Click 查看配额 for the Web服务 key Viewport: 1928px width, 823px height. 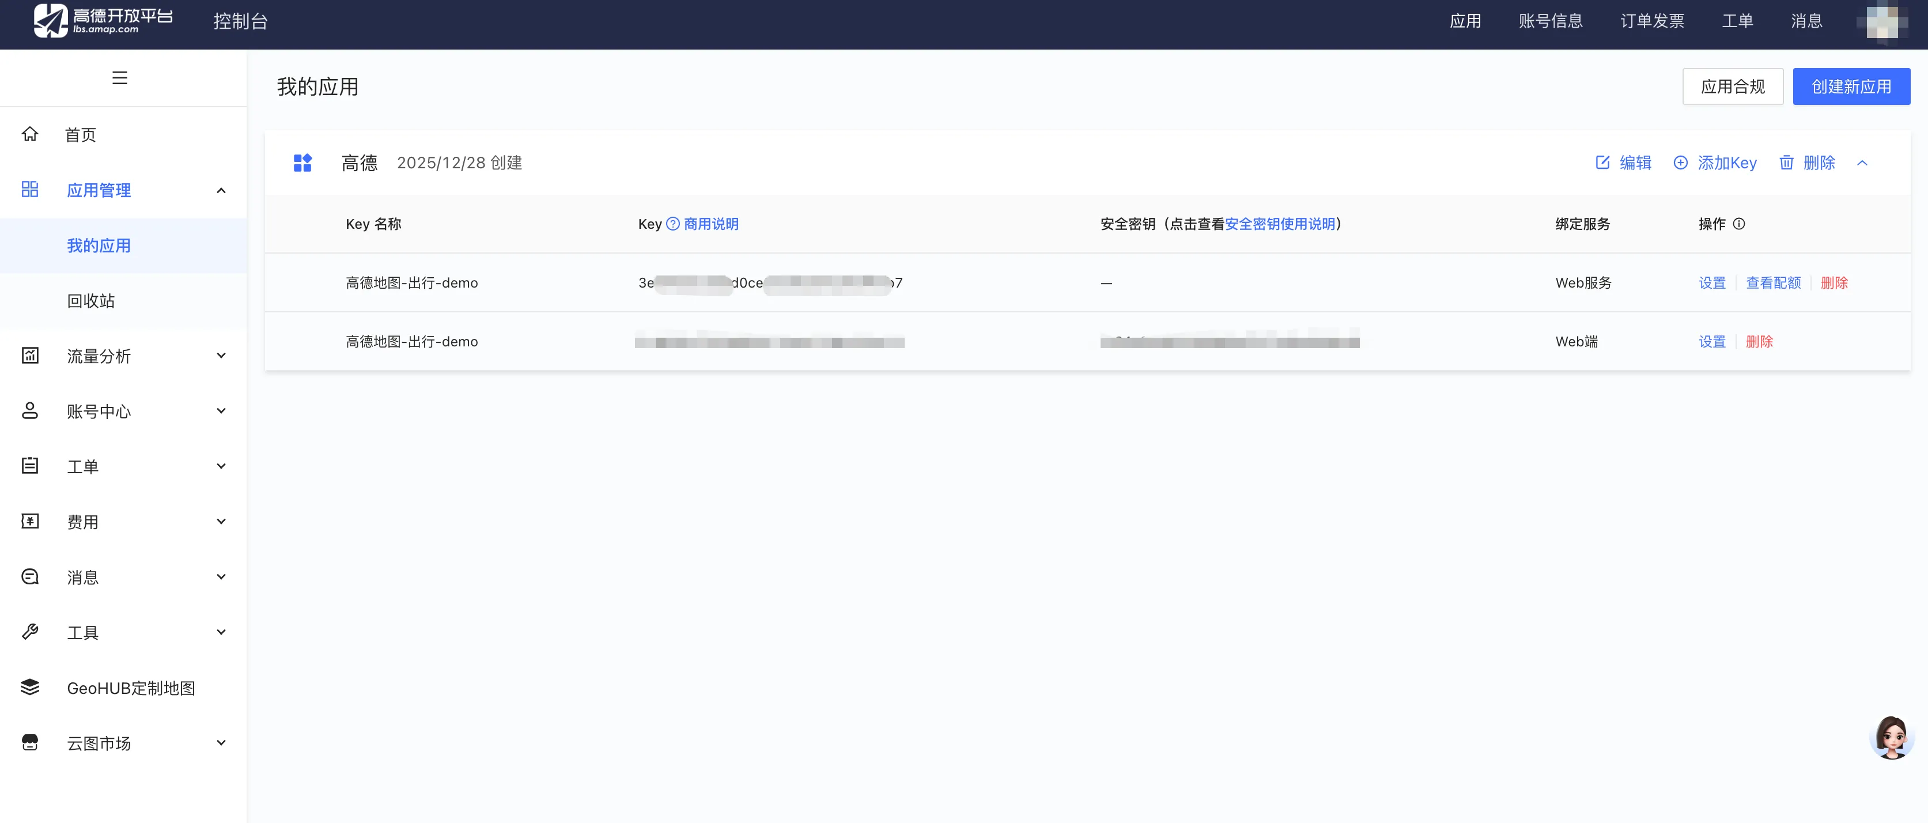[x=1773, y=283]
